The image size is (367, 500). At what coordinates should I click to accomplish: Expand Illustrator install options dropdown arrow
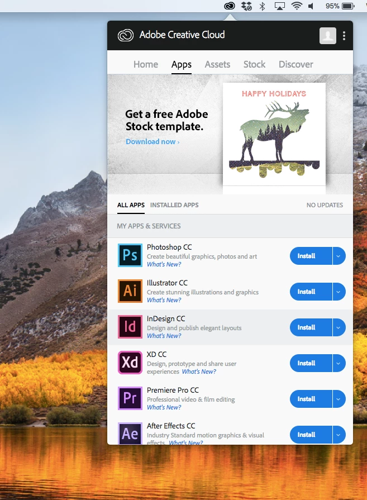pyautogui.click(x=339, y=292)
